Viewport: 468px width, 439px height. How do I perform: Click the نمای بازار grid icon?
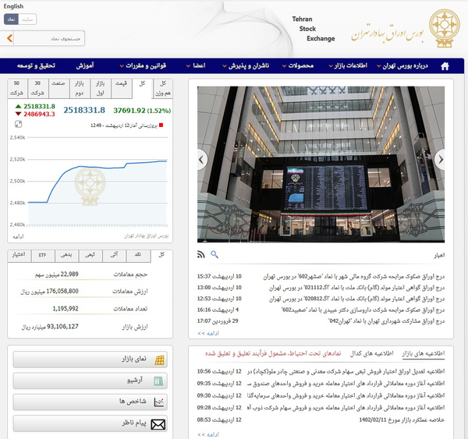(159, 360)
